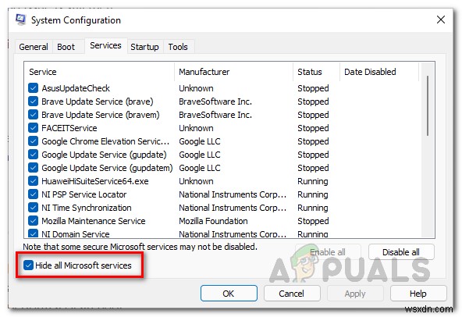
Task: Click Unknown manufacturer of FACEITService
Action: pyautogui.click(x=196, y=128)
